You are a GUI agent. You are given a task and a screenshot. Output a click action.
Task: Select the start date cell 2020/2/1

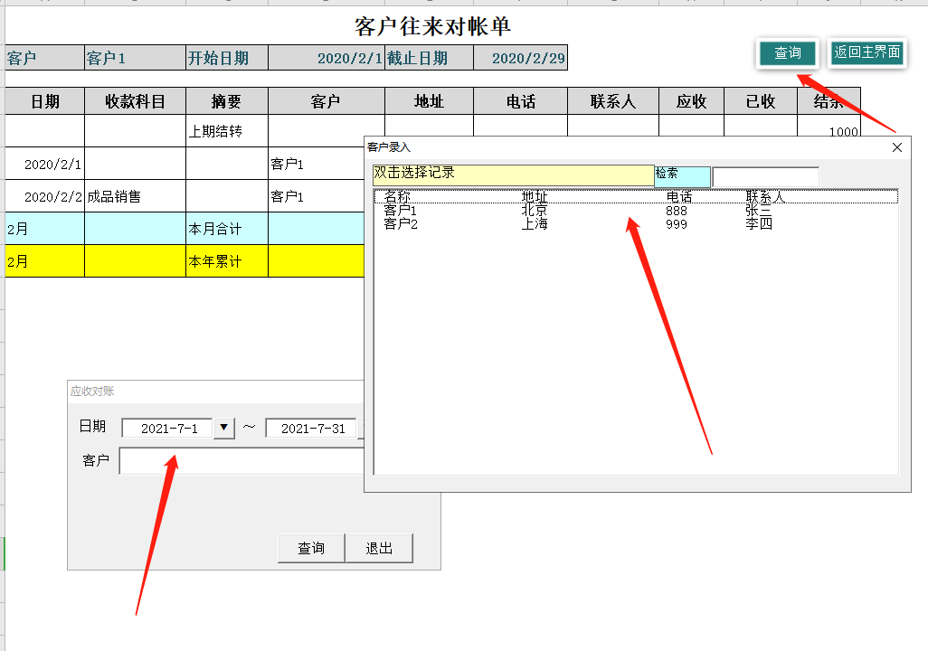click(327, 58)
